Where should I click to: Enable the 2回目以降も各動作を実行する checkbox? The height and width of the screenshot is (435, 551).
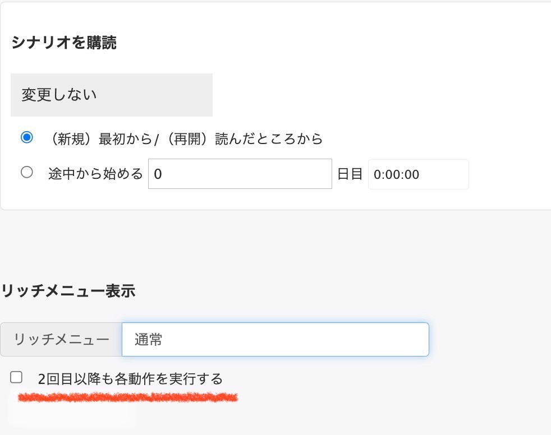click(16, 377)
